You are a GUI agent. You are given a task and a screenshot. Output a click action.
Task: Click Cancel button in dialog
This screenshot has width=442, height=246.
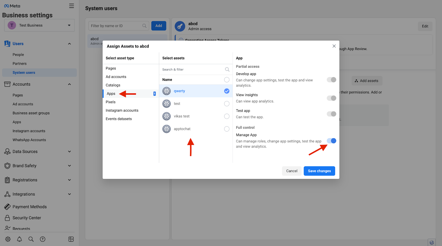292,171
